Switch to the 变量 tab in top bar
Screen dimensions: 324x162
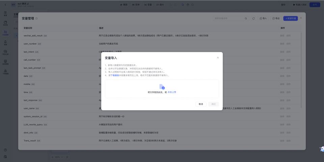(x=148, y=5)
